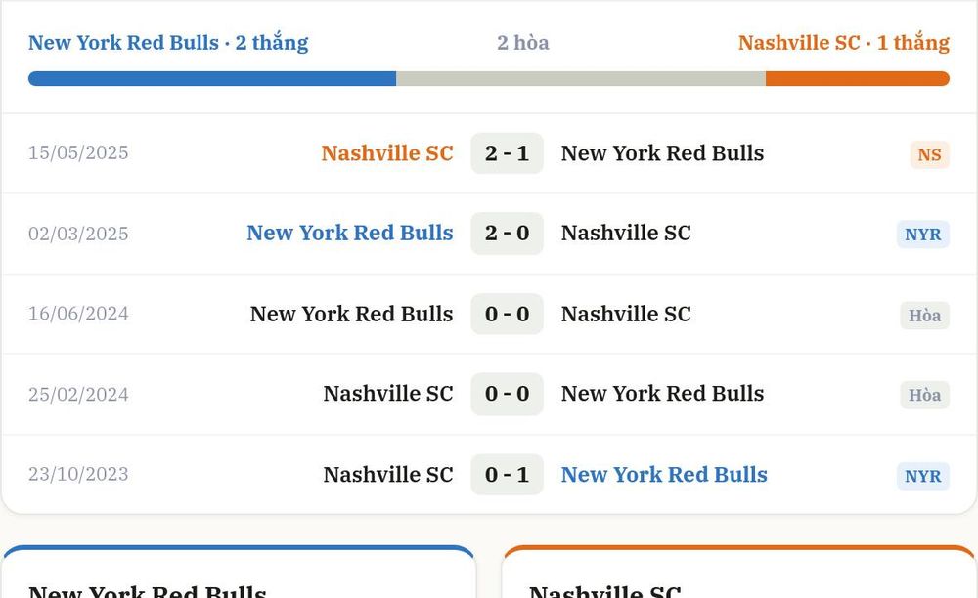
Task: Click the blue segment of the head-to-head bar
Action: [212, 78]
